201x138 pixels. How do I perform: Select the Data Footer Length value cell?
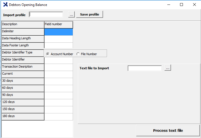tap(59, 46)
